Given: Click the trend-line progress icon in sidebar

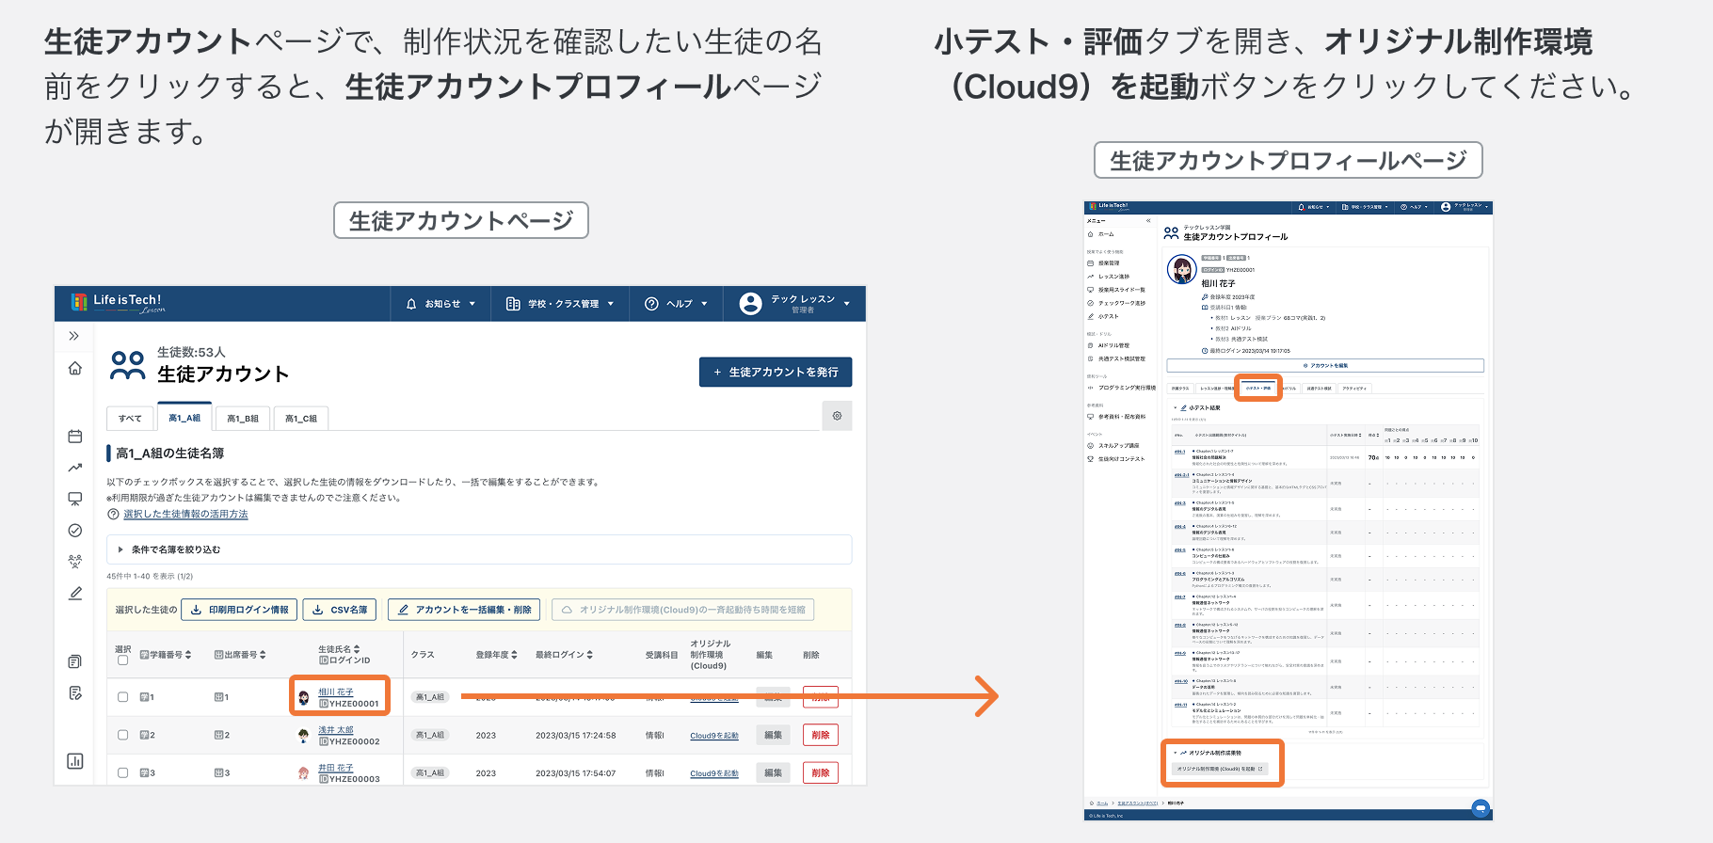Looking at the screenshot, I should click(x=75, y=468).
